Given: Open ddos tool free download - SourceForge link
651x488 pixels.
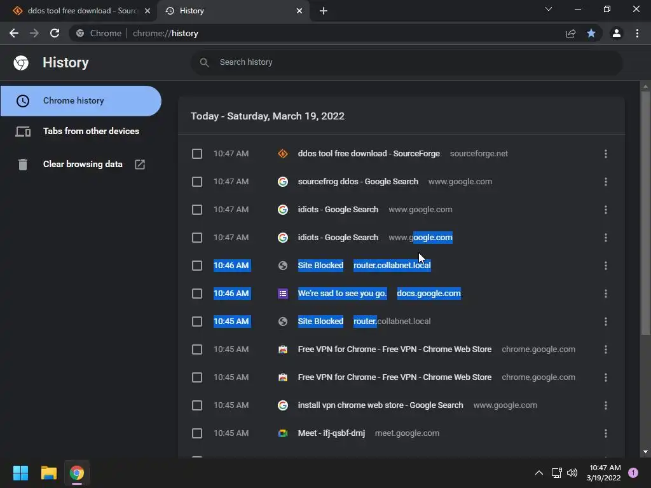Looking at the screenshot, I should (369, 154).
